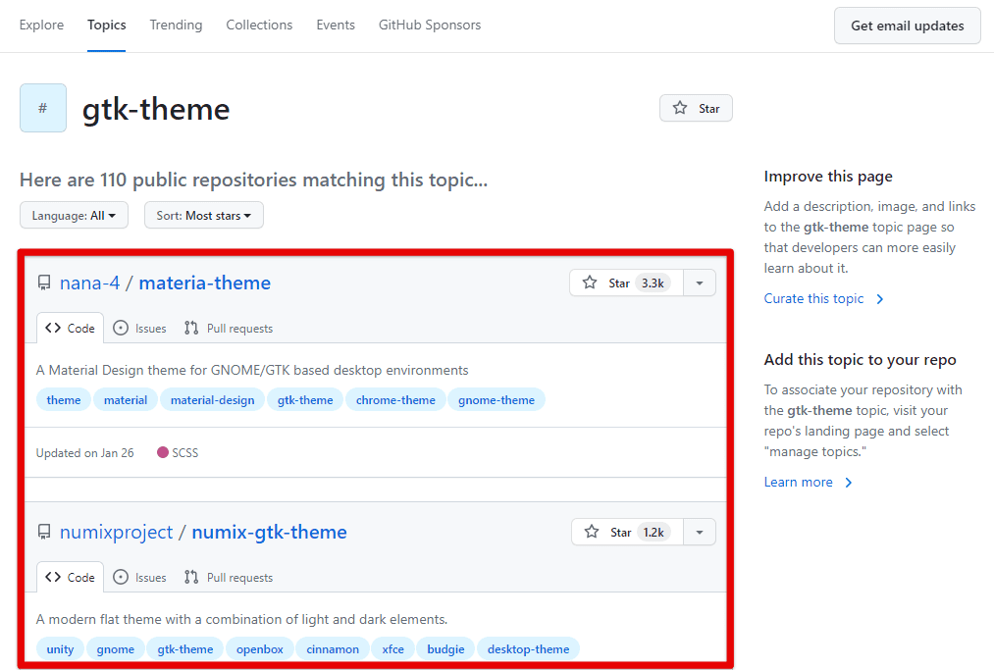The height and width of the screenshot is (670, 994).
Task: Click the theme topic tag
Action: [64, 400]
